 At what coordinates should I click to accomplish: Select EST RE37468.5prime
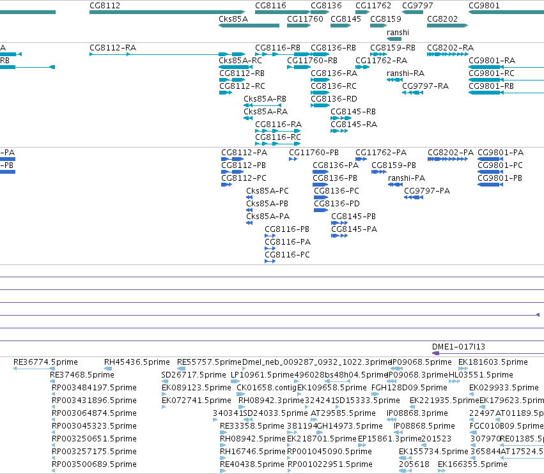click(x=52, y=381)
